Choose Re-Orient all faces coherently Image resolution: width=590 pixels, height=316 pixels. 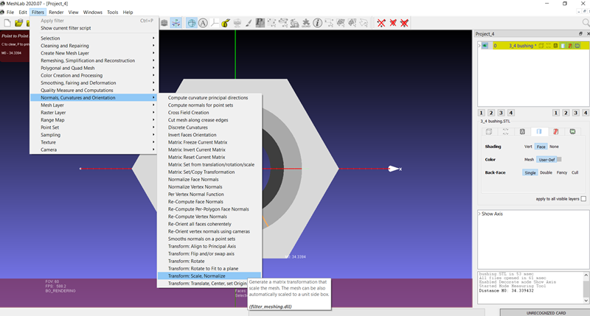pos(209,224)
